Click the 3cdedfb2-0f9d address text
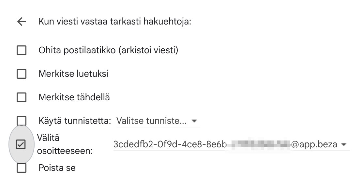The image size is (362, 181). point(170,144)
